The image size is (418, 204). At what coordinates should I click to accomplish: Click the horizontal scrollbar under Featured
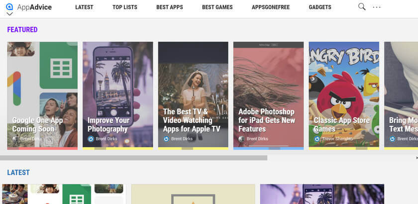pyautogui.click(x=133, y=158)
